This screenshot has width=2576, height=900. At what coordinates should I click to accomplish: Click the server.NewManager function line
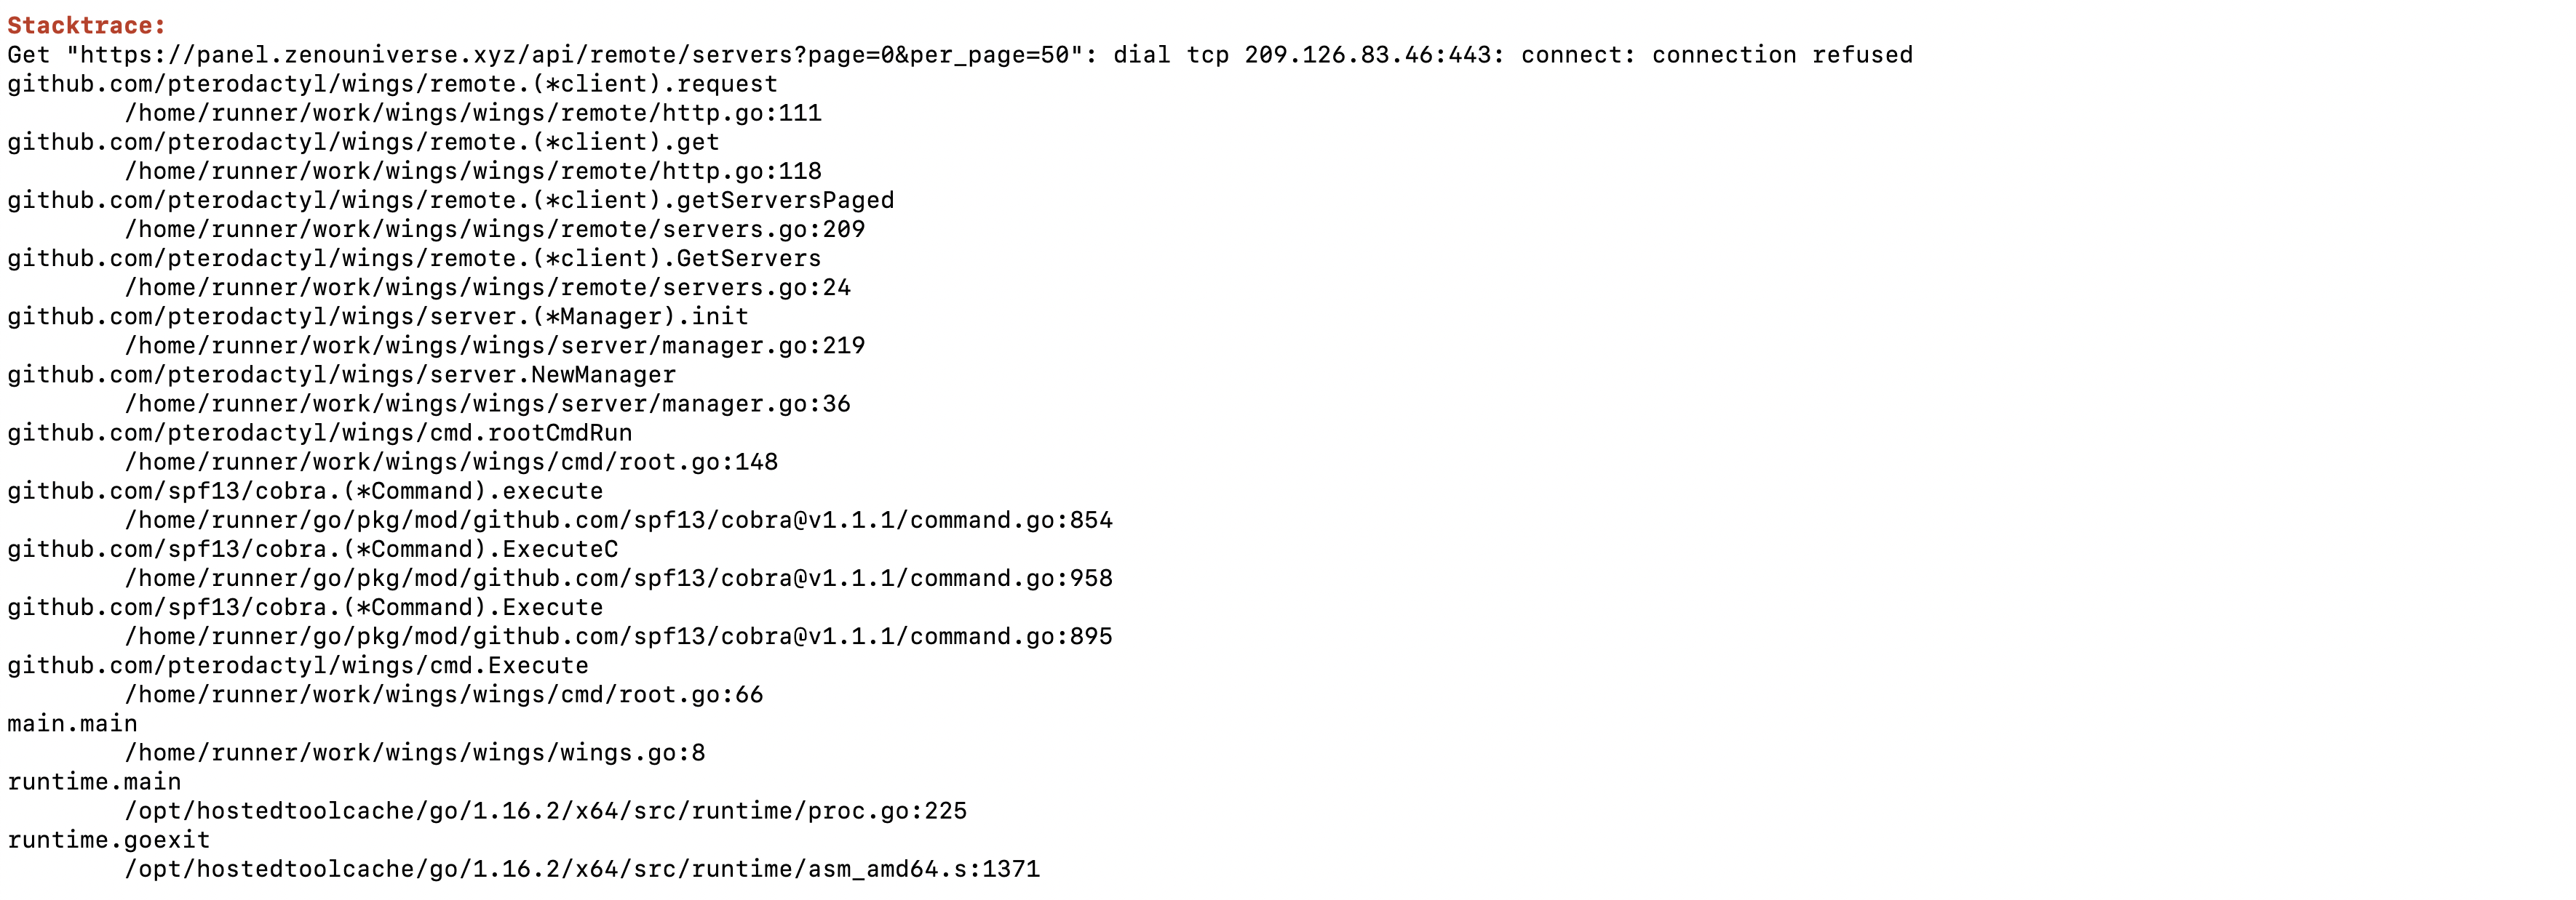pyautogui.click(x=341, y=374)
